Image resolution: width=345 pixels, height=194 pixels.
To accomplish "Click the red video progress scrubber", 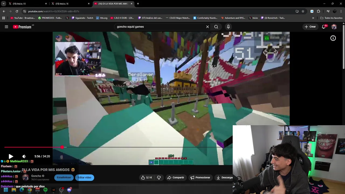I will [x=62, y=147].
